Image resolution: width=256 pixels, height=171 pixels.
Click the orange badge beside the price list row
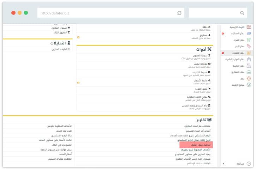tap(78, 83)
